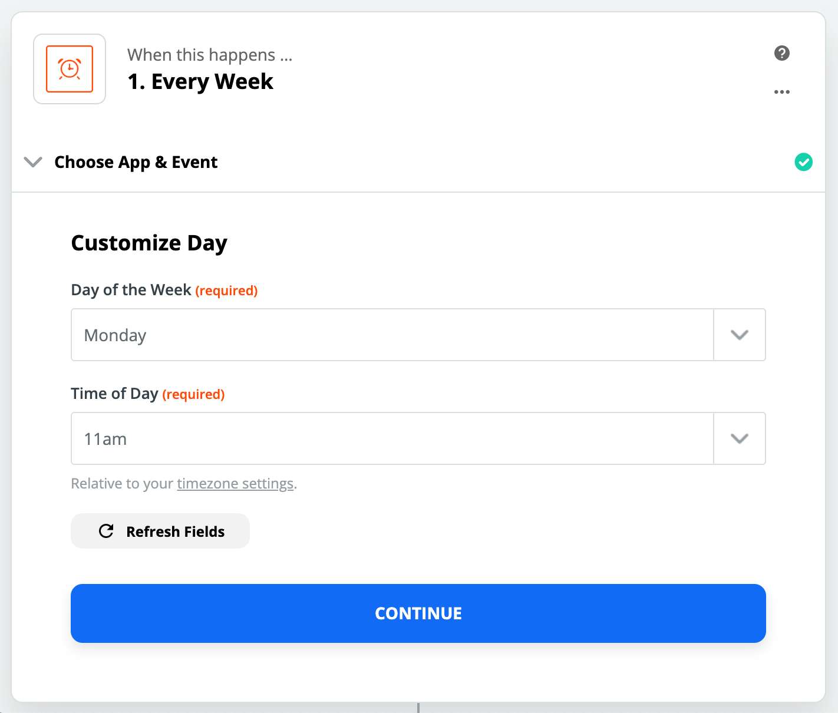The image size is (838, 713).
Task: Click the circular refresh arrow icon
Action: coord(106,531)
